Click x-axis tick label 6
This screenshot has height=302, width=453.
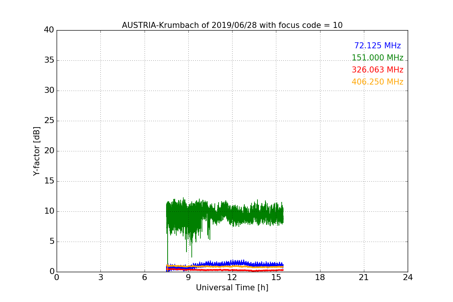(x=145, y=277)
